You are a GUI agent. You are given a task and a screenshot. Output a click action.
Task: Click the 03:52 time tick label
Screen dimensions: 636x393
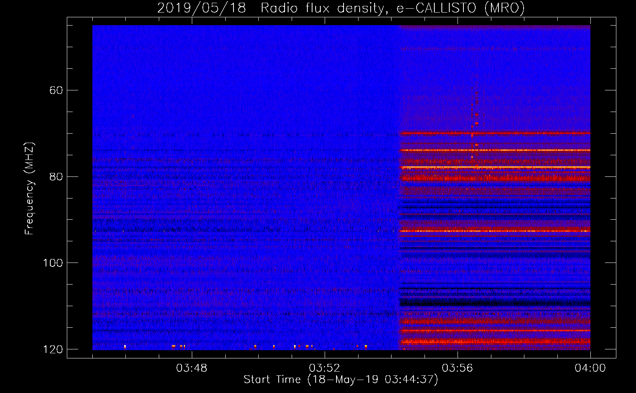click(325, 368)
